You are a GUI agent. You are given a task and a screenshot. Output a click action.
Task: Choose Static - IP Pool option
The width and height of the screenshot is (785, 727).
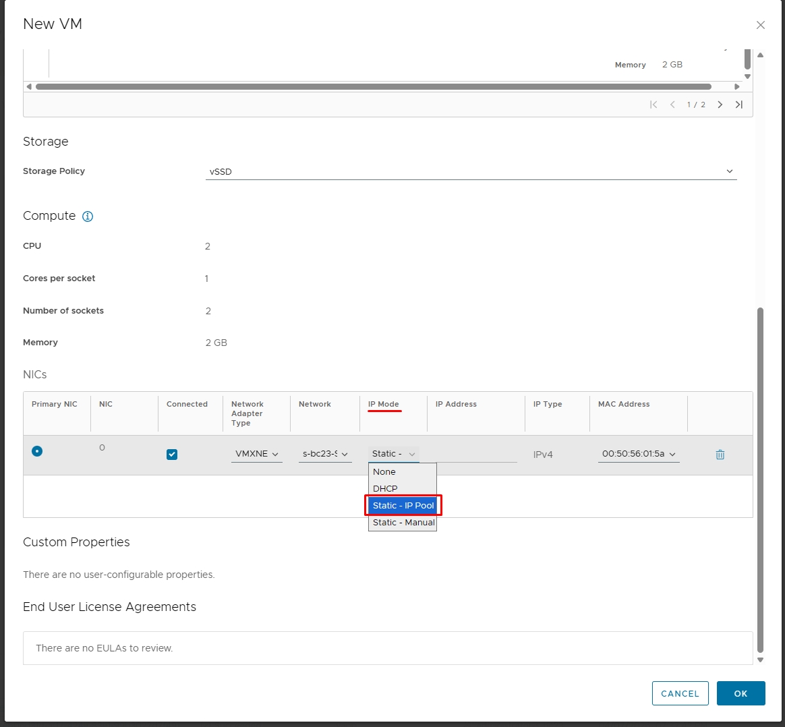tap(403, 506)
